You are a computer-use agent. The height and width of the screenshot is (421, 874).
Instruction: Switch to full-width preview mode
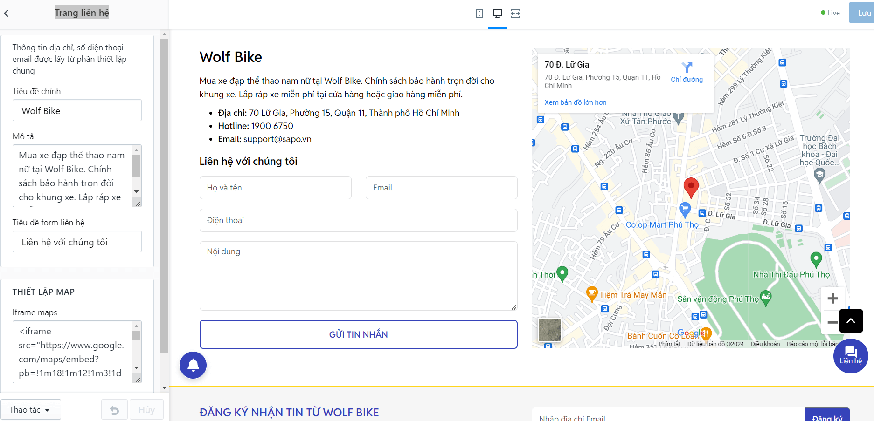[515, 14]
